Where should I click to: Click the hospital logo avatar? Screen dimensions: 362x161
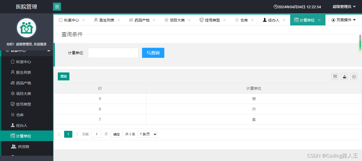point(27,28)
